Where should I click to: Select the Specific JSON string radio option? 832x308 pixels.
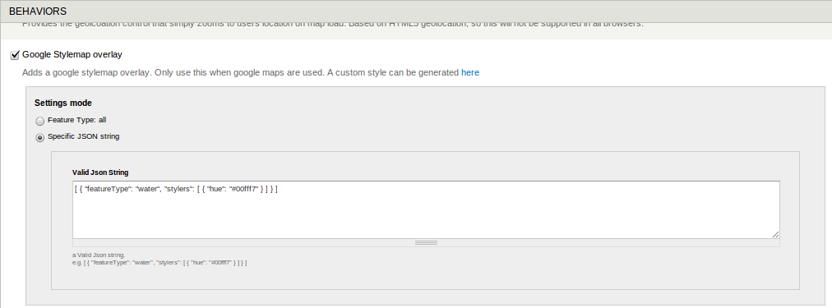pos(39,137)
